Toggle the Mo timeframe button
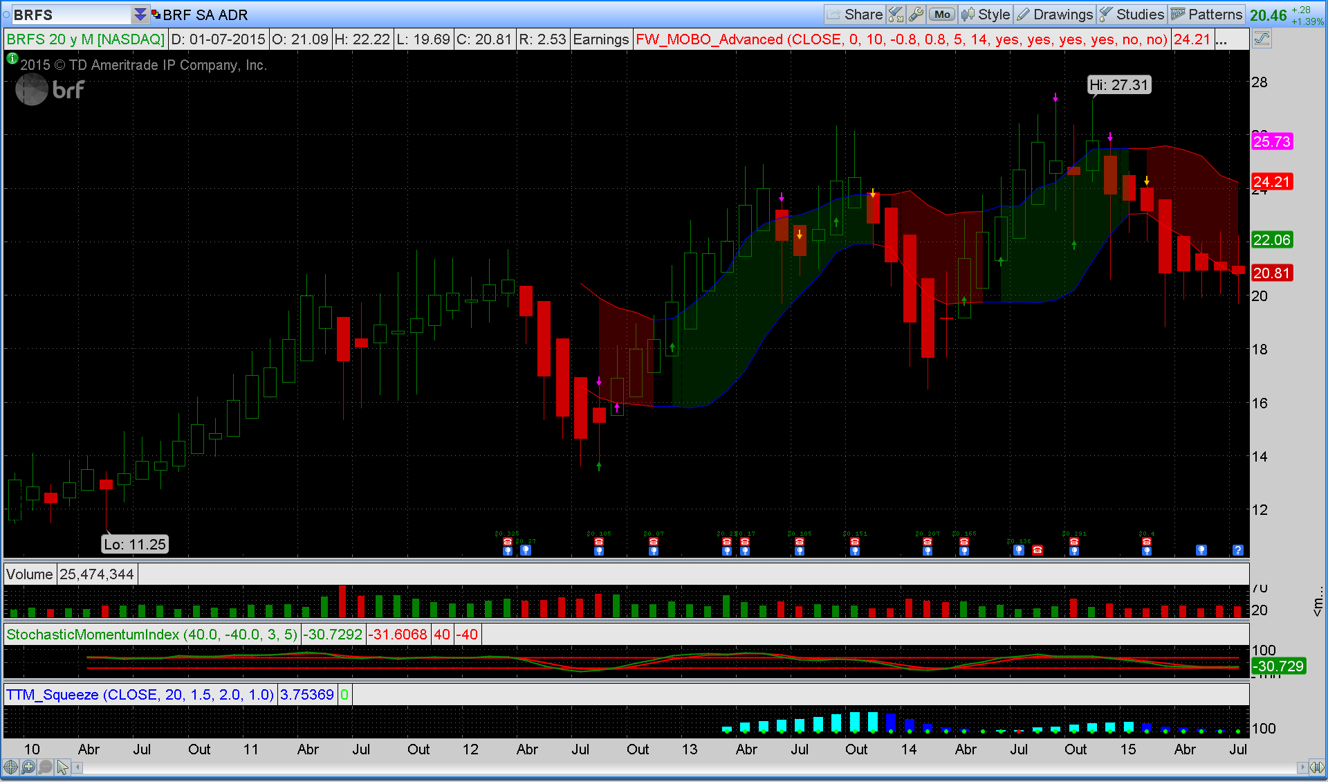 942,15
